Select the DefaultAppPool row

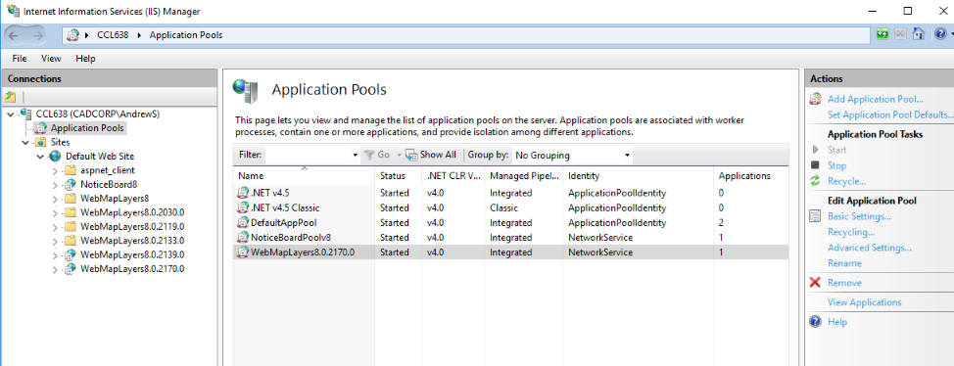tap(511, 223)
